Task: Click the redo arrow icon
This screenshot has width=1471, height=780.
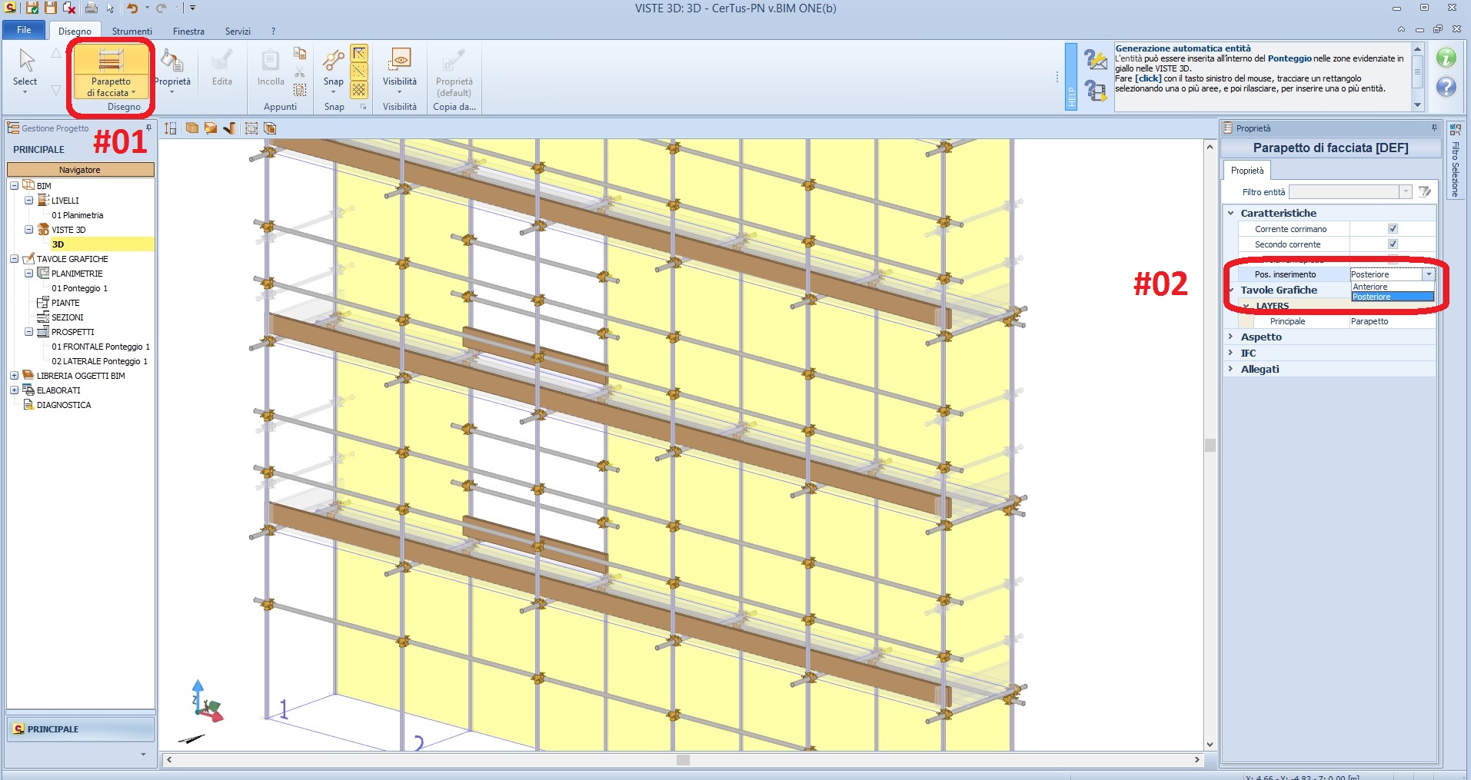Action: 161,8
